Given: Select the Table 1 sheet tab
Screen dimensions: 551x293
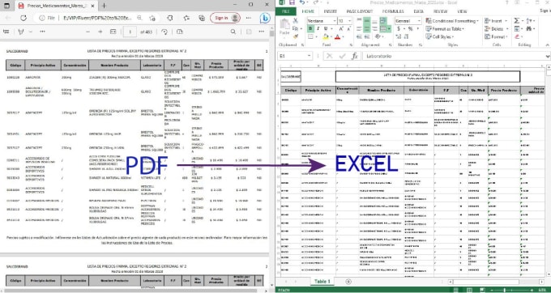Looking at the screenshot, I should [x=322, y=282].
